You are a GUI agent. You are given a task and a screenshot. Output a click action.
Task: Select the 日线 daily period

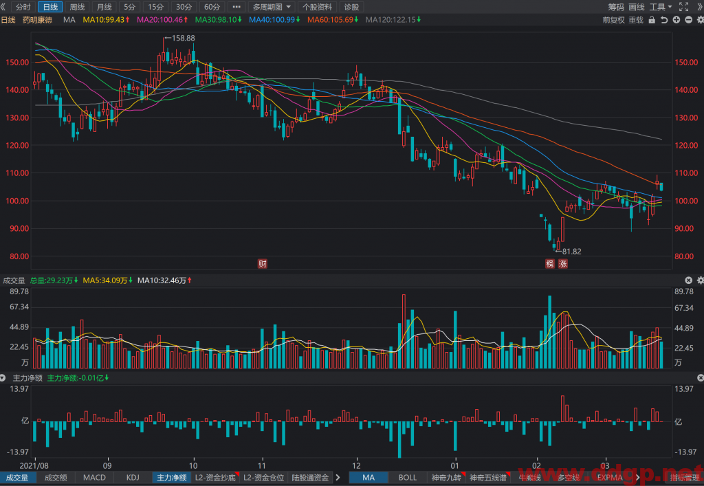tap(49, 7)
